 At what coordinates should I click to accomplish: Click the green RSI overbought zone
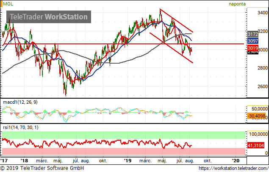[x=124, y=135]
